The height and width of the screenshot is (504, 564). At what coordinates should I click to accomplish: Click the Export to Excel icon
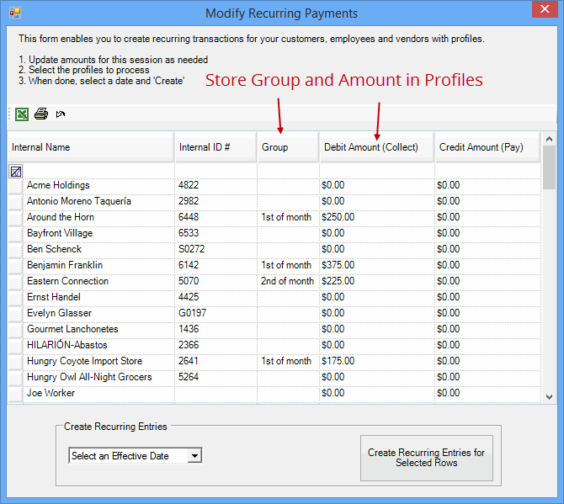(22, 114)
